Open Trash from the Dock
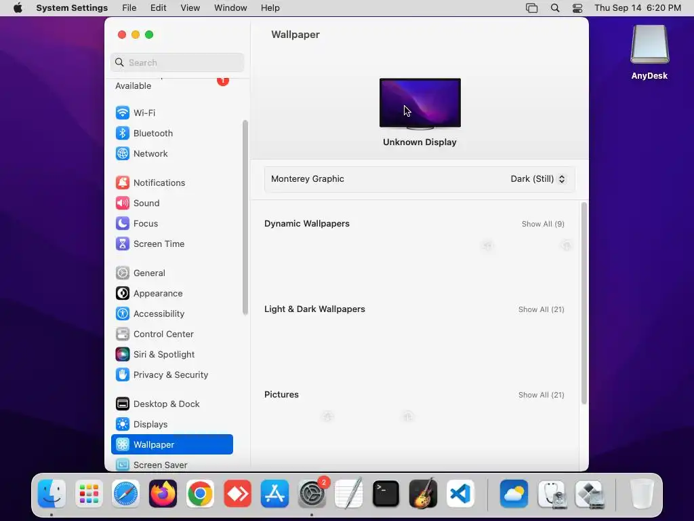694x521 pixels. 642,493
